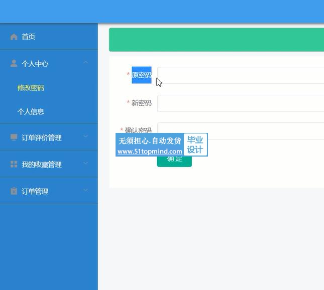Click the highlighted 原密码 label
The width and height of the screenshot is (324, 290).
click(x=141, y=75)
